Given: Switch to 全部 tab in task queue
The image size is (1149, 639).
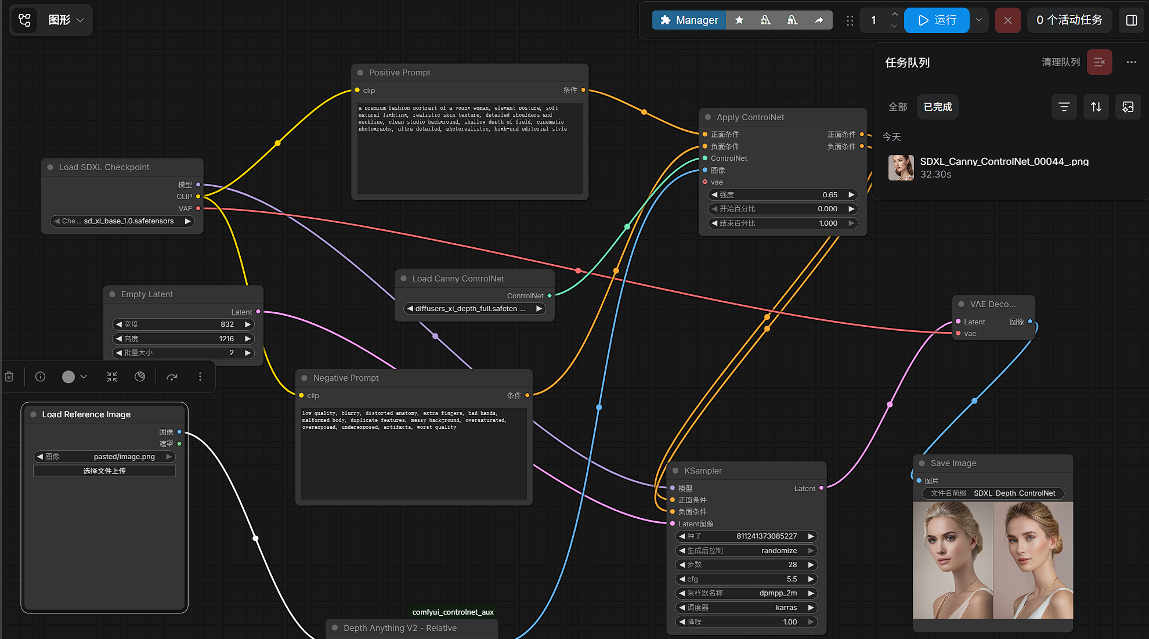Looking at the screenshot, I should (897, 107).
